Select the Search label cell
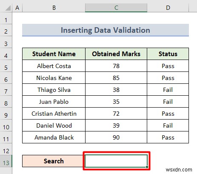The width and height of the screenshot is (197, 174). [x=54, y=161]
